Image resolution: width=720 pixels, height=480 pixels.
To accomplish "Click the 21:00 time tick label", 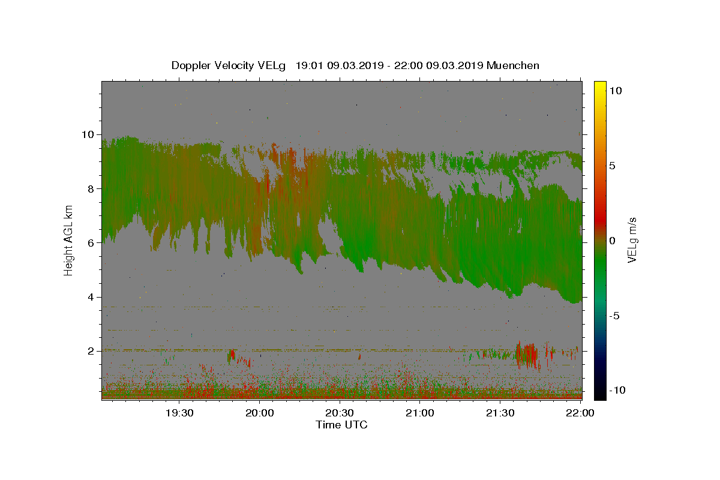I will click(x=420, y=413).
